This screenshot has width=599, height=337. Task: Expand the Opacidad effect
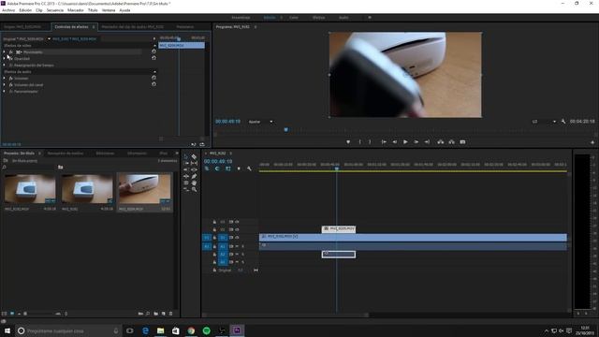coord(4,58)
